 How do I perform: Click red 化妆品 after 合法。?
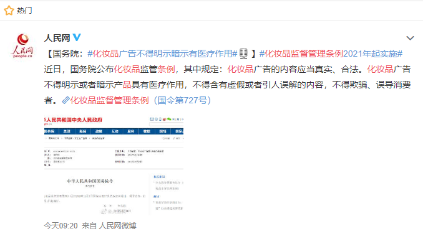point(380,69)
